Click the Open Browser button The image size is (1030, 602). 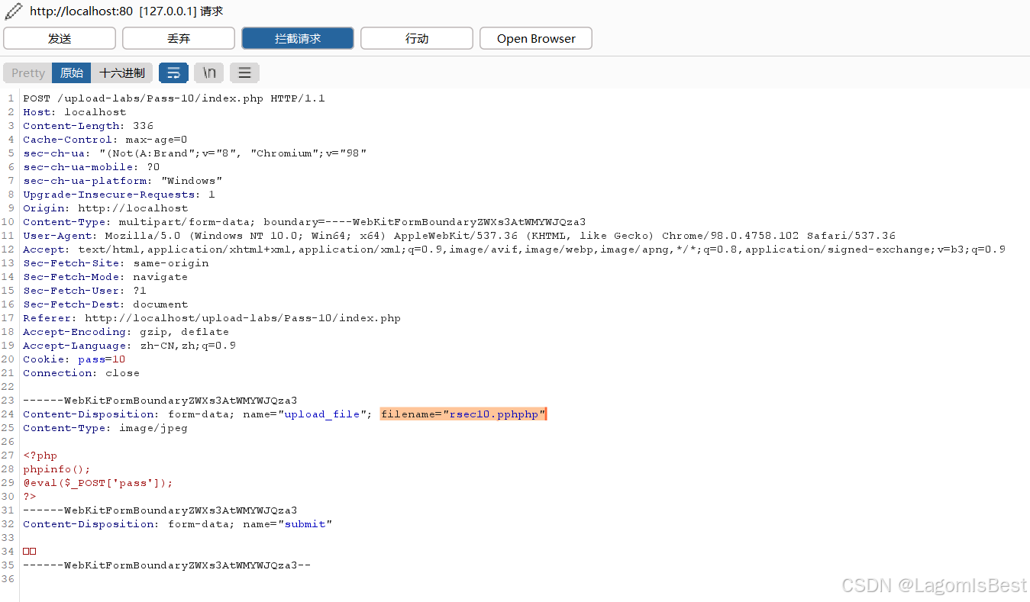tap(536, 38)
